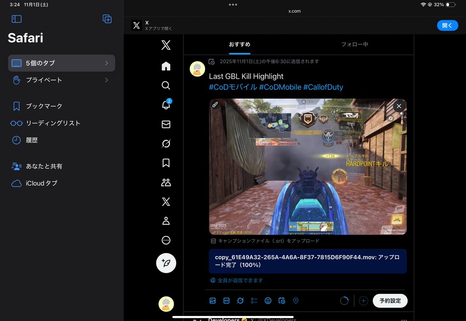Screen dimensions: 466x321
Task: Toggle the Safari sidebar icon
Action: tap(17, 19)
